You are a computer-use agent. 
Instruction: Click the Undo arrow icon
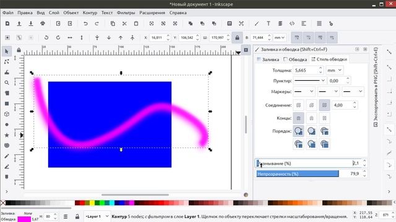point(85,23)
